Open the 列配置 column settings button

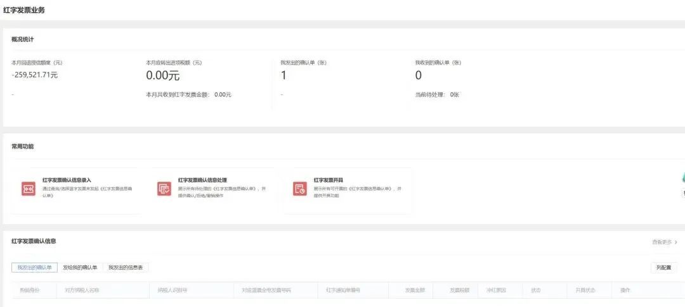tap(663, 268)
